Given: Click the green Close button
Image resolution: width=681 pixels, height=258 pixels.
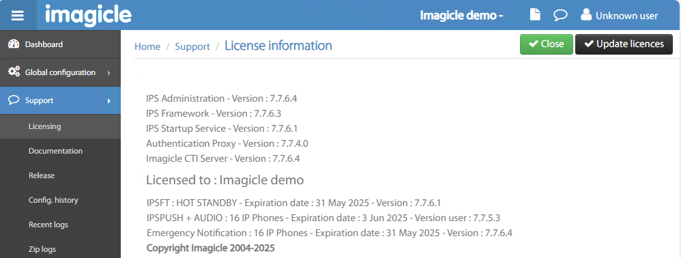Looking at the screenshot, I should 547,44.
